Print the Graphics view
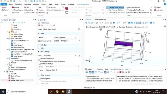The height and width of the screenshot is (94, 167). (153, 23)
